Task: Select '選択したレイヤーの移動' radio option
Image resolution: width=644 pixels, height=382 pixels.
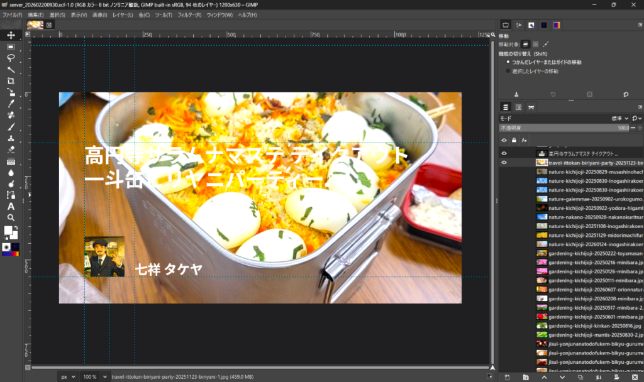Action: pyautogui.click(x=508, y=71)
